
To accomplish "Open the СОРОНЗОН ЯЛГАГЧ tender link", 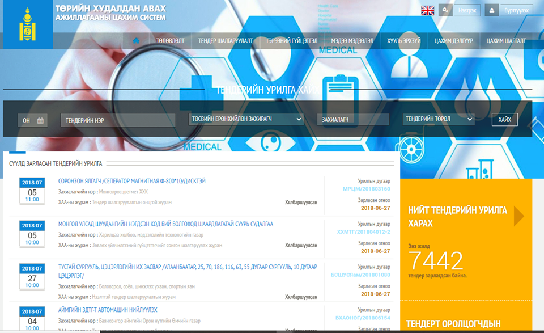I will click(x=132, y=181).
